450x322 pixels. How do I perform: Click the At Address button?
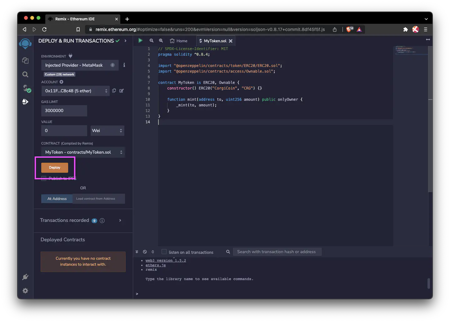click(x=57, y=199)
